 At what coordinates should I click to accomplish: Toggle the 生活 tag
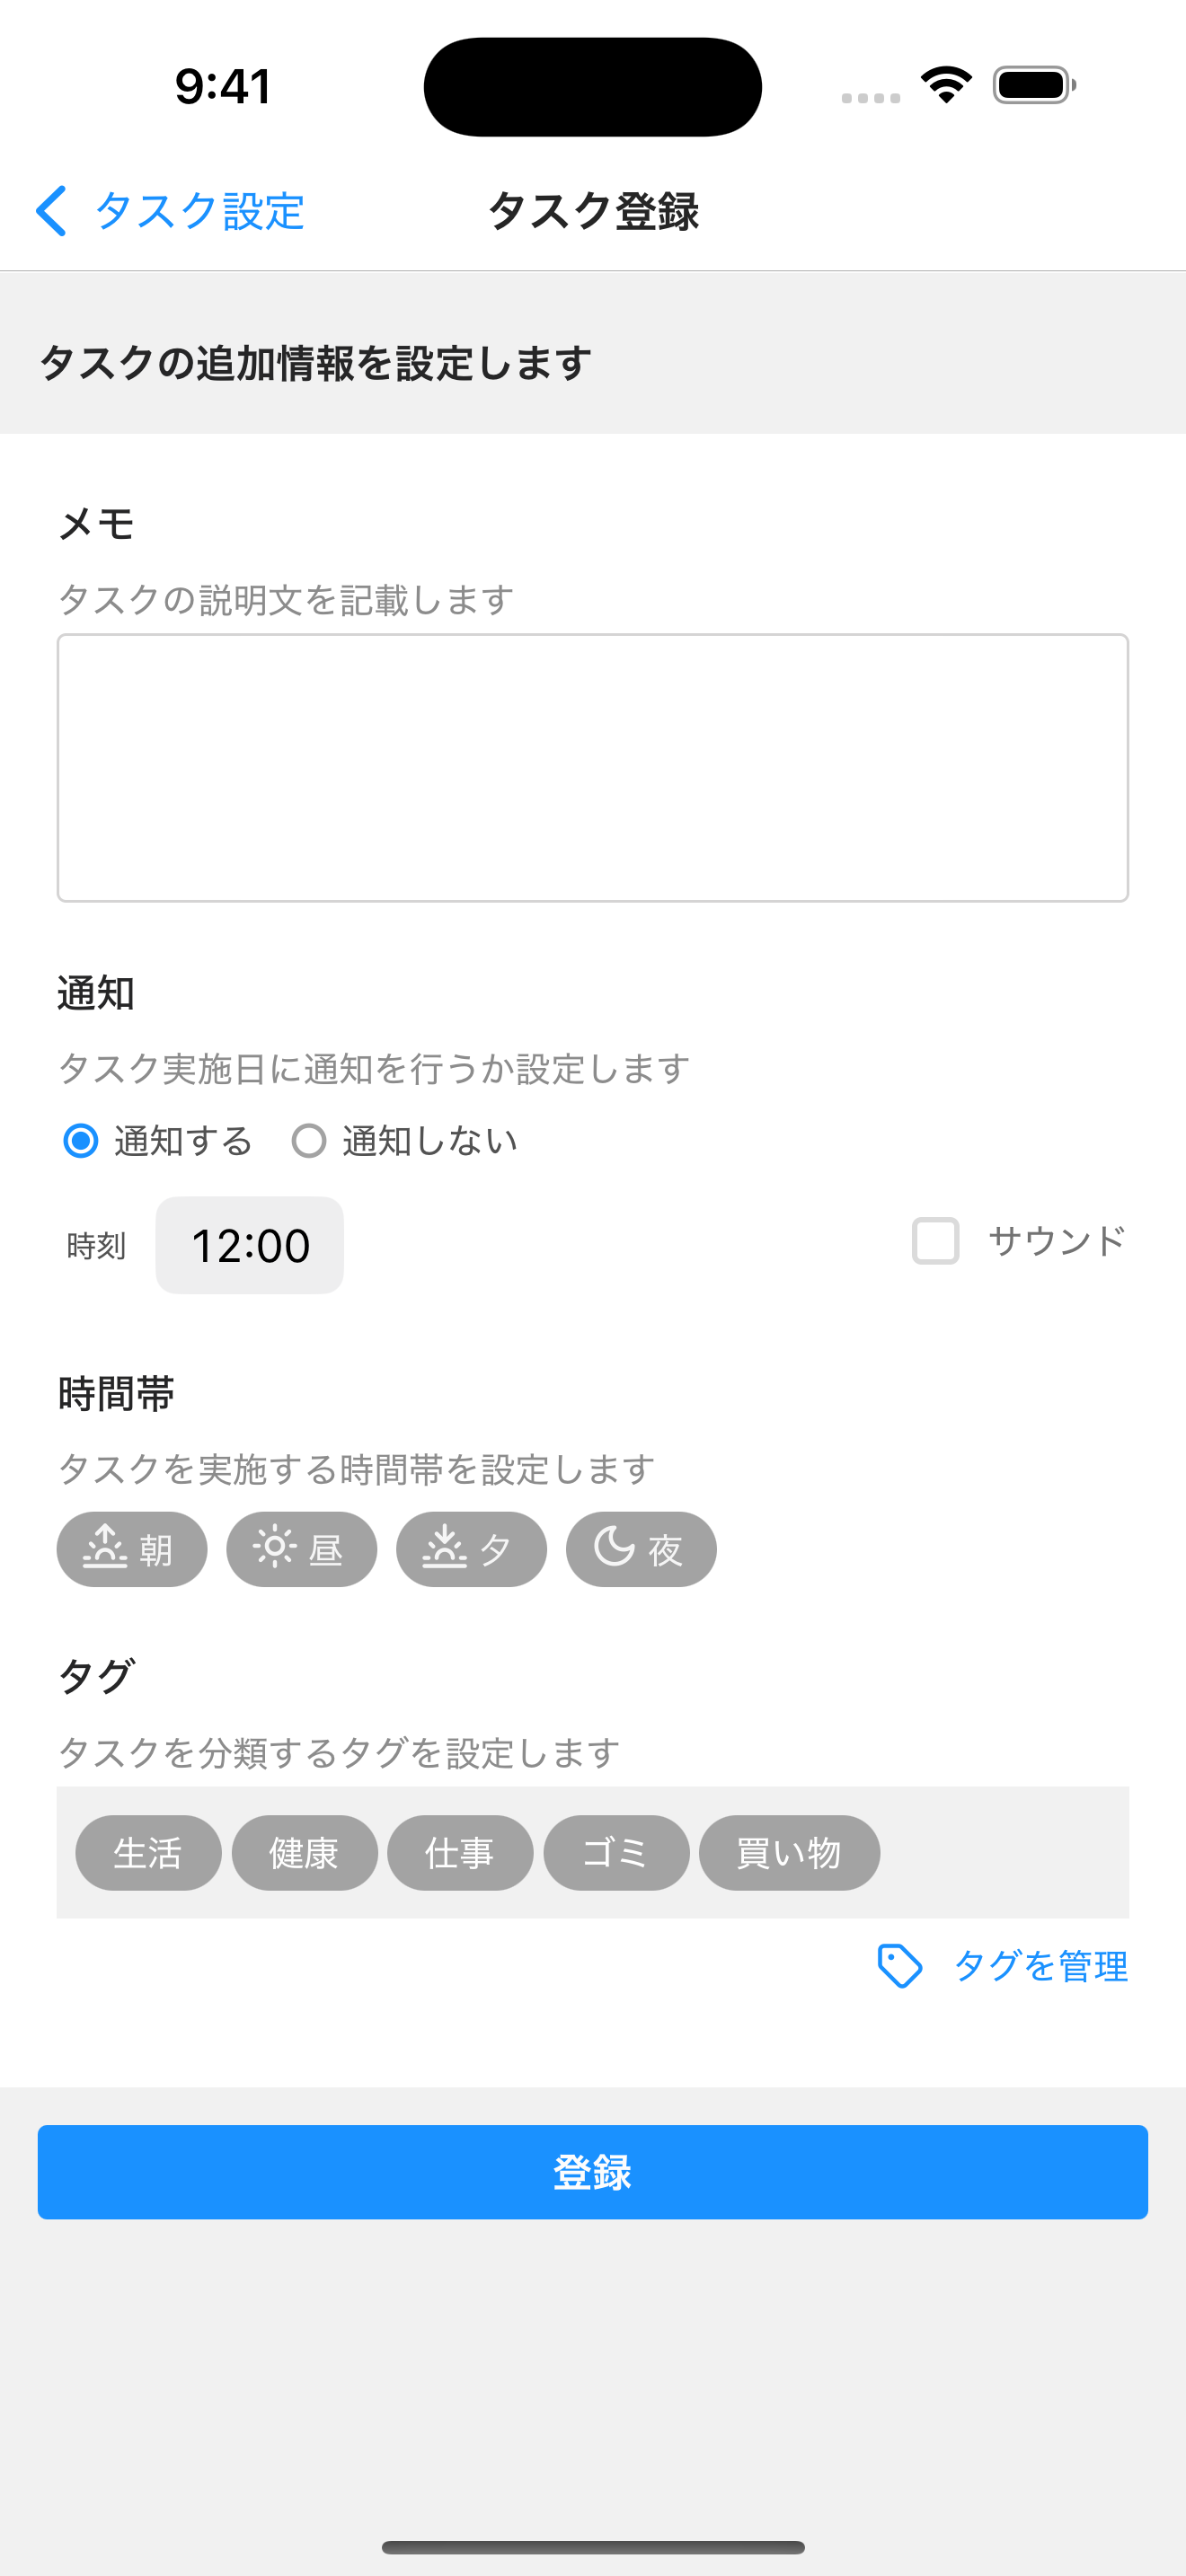148,1853
